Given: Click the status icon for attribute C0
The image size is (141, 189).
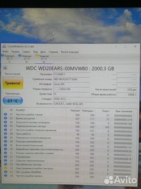Looking at the screenshot, I should click(5, 149).
